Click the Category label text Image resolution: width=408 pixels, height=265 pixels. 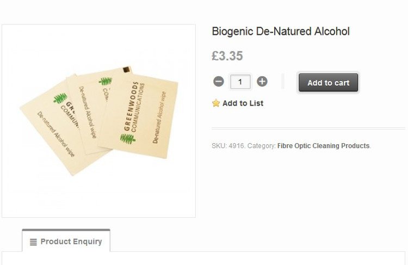tap(261, 146)
